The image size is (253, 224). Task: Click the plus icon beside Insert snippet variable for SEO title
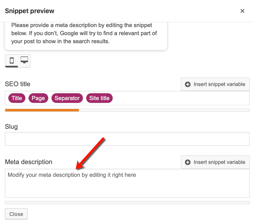pyautogui.click(x=187, y=84)
